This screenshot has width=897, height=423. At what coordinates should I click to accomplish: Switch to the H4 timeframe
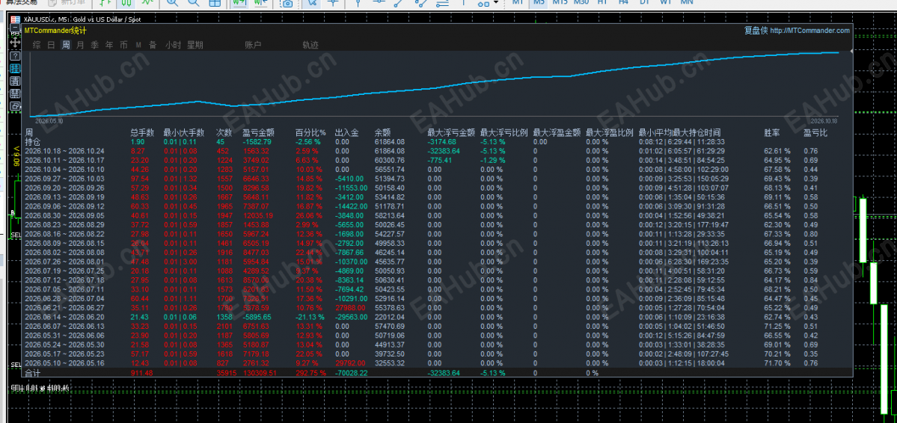tap(623, 2)
